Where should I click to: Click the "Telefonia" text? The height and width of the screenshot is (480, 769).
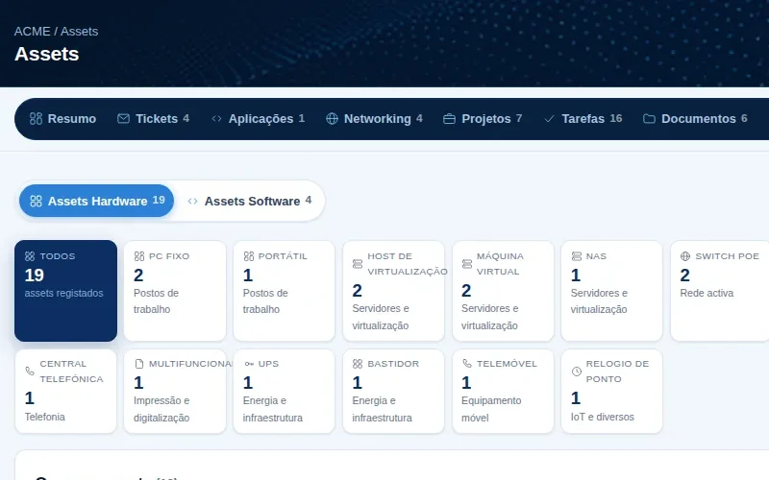tap(44, 417)
